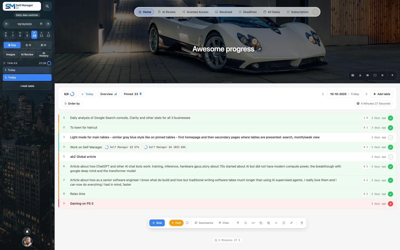Collapse the left sidebar
The image size is (400, 250).
[x=49, y=244]
